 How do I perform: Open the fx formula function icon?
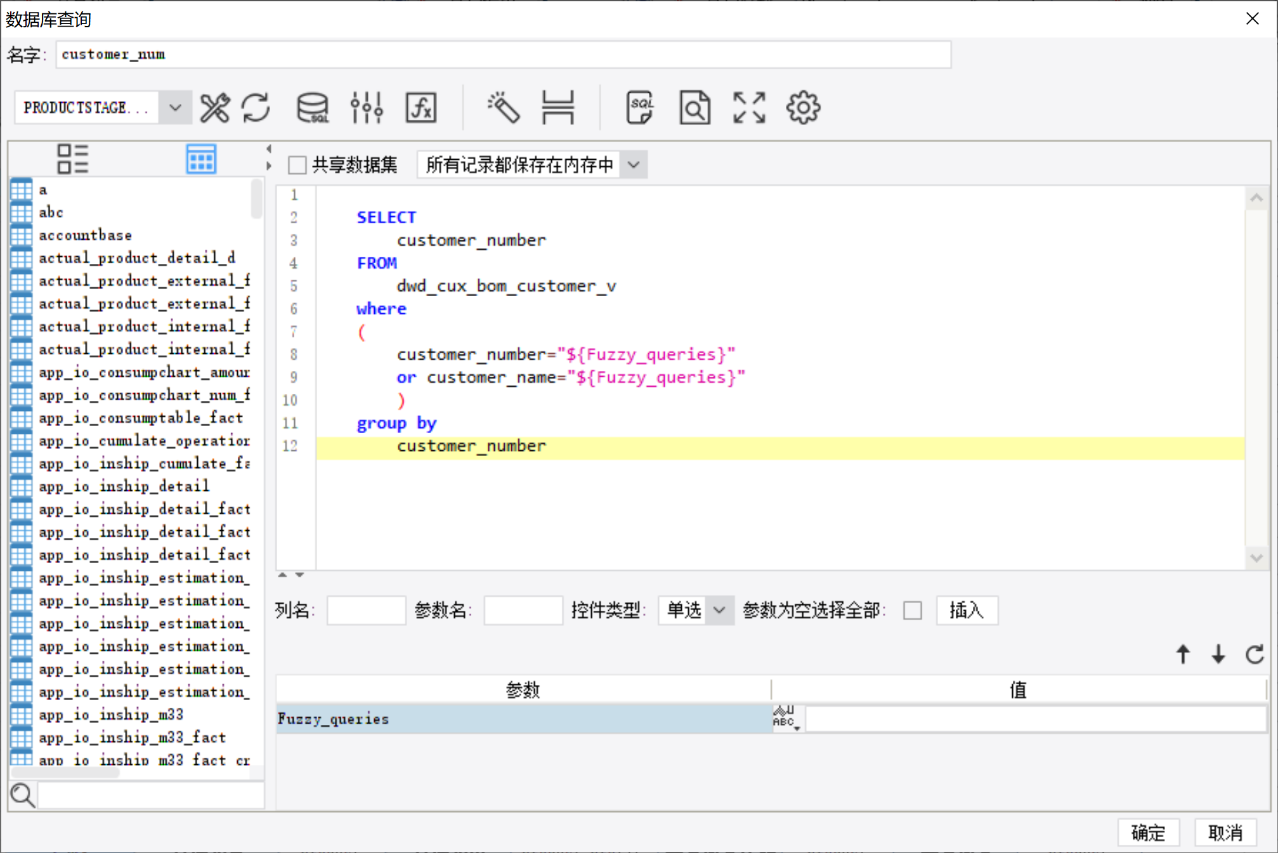point(421,107)
